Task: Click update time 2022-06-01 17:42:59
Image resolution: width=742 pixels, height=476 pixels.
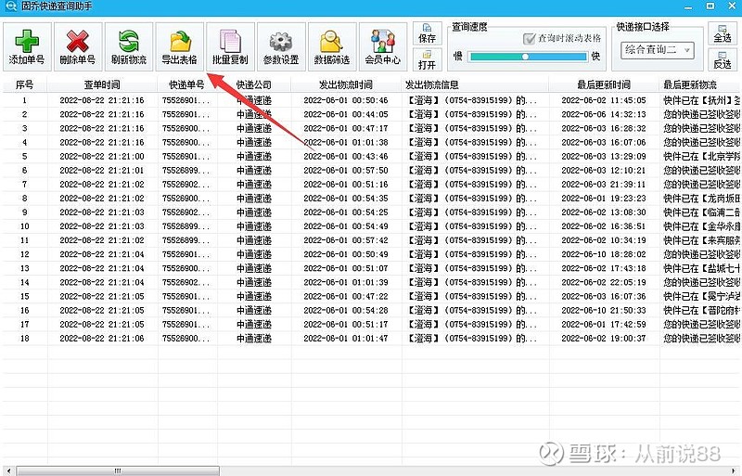Action: (x=604, y=325)
